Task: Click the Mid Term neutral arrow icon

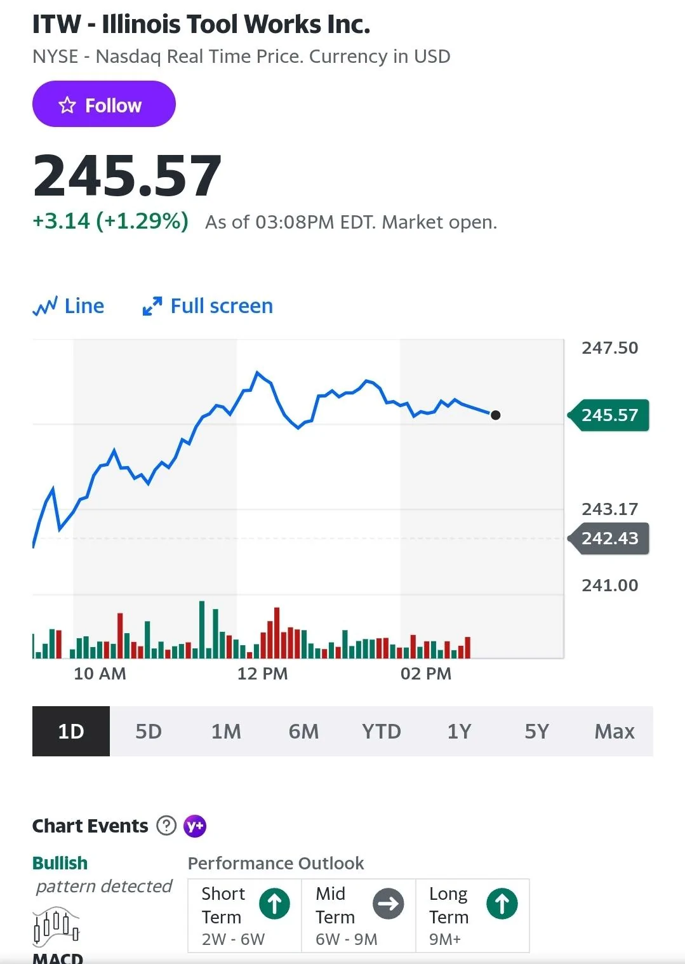Action: pos(389,904)
